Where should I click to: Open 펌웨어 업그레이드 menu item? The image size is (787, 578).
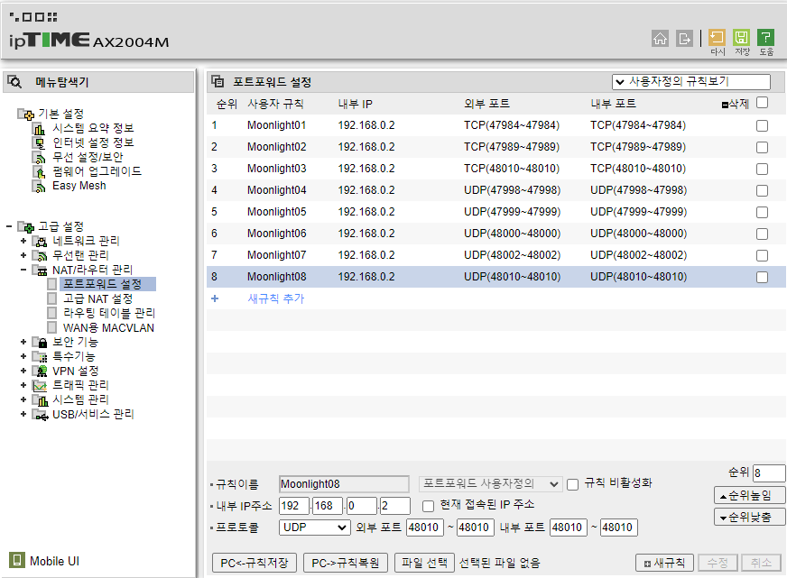tap(97, 171)
